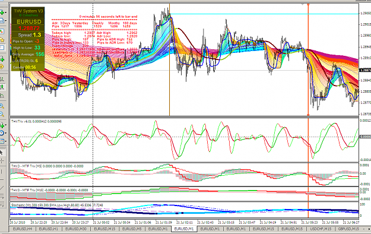Image resolution: width=371 pixels, height=234 pixels.
Task: Select the crosshair tool
Action: (x=2, y=161)
